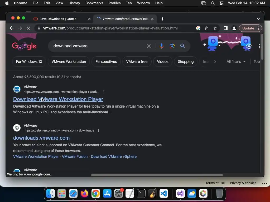The width and height of the screenshot is (270, 202).
Task: Launch Firefox from the Dock
Action: pos(85,193)
